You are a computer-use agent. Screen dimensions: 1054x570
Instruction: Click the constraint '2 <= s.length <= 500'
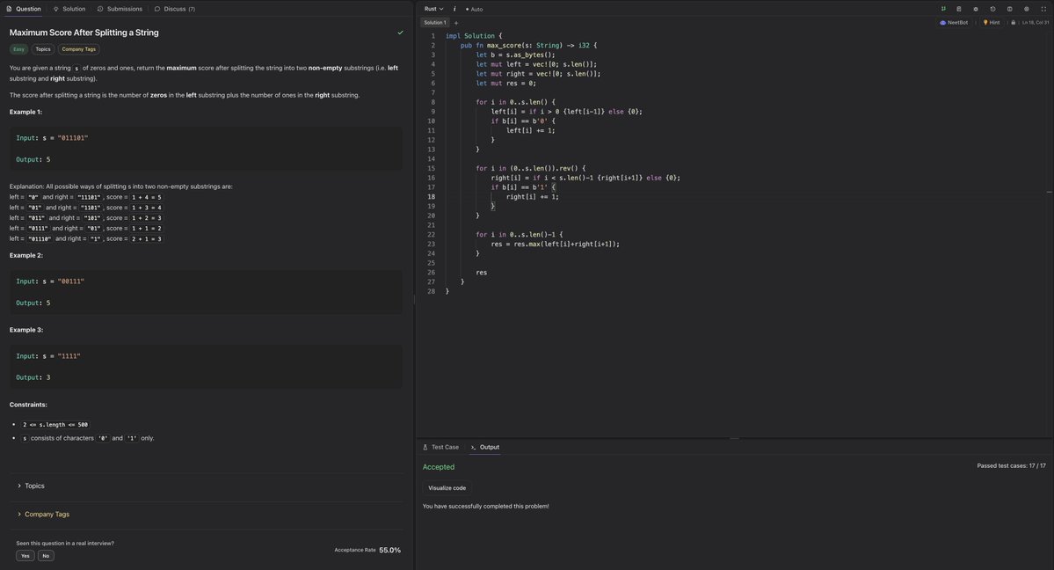pos(55,425)
